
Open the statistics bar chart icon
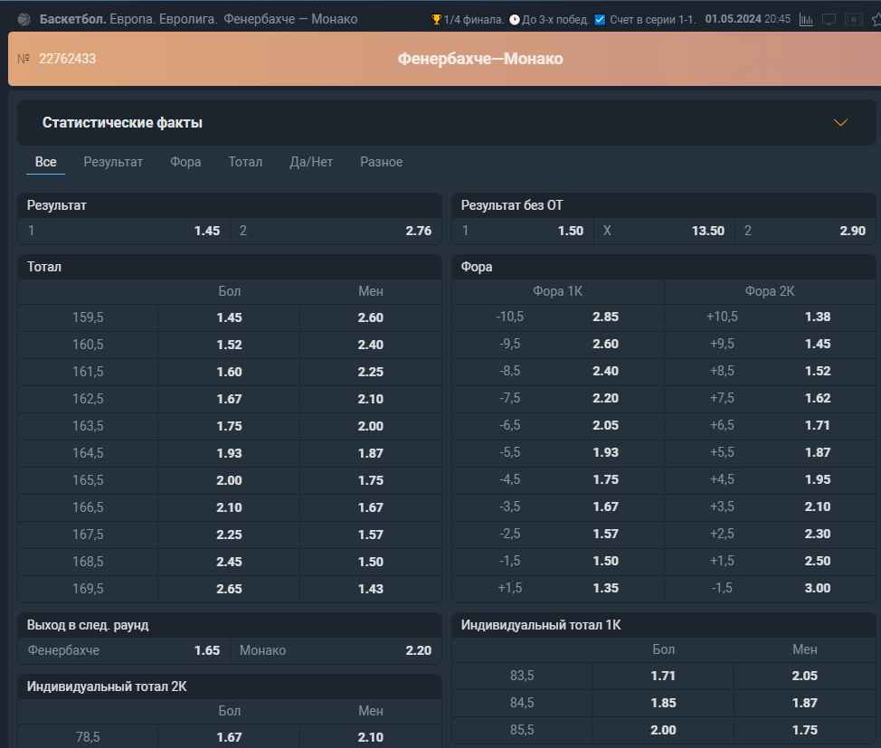pyautogui.click(x=806, y=20)
